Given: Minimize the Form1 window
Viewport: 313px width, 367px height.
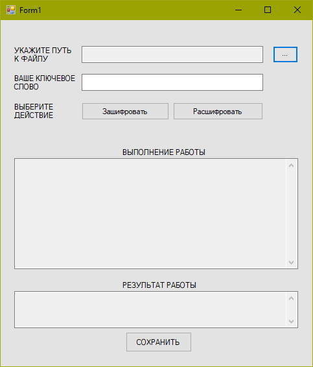Looking at the screenshot, I should coord(238,10).
